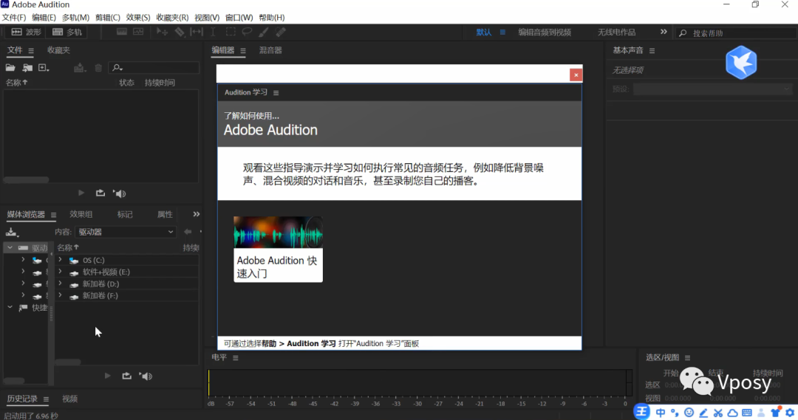Sort files by 名称 column
Screen dimensions: 798x420
click(17, 83)
